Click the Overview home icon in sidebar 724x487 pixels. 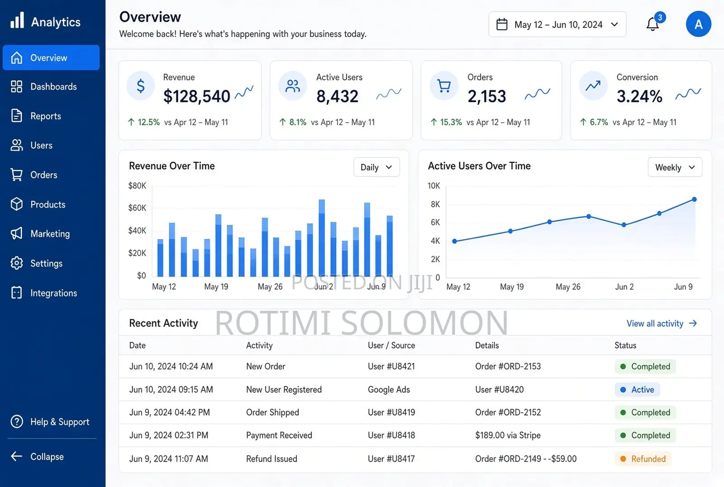(17, 58)
